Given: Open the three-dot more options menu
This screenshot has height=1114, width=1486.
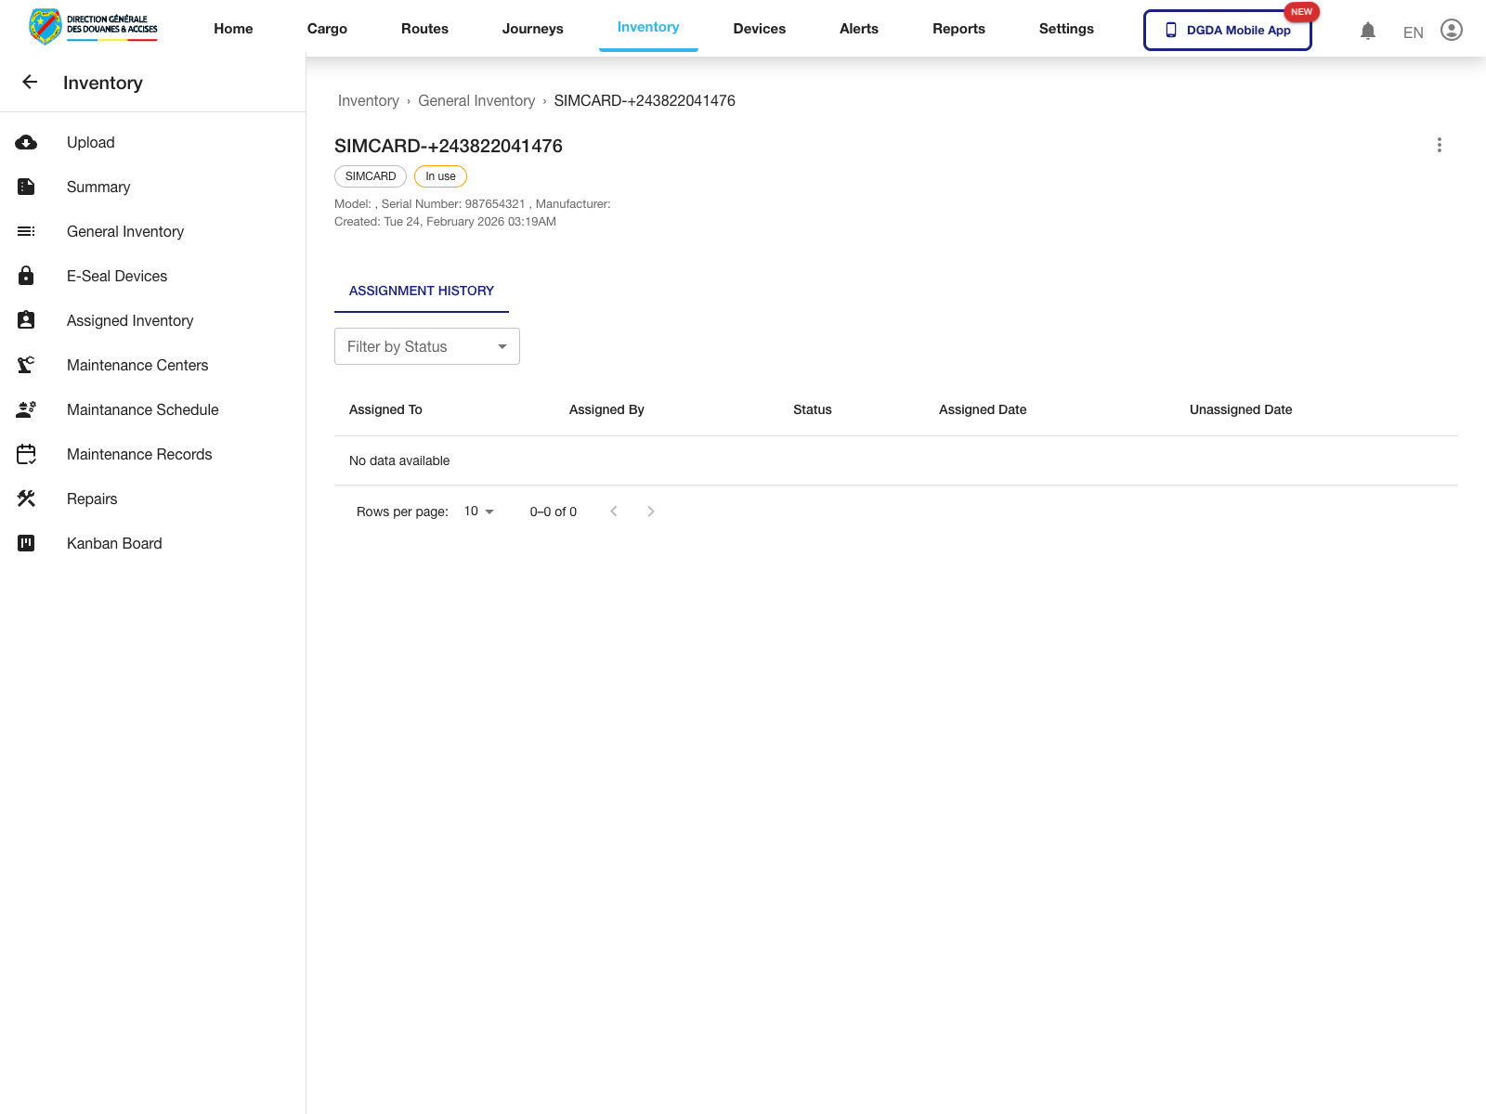Looking at the screenshot, I should [1439, 145].
